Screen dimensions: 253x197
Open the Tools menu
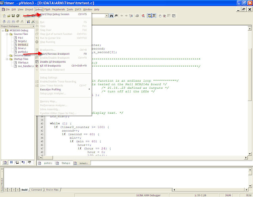point(70,10)
